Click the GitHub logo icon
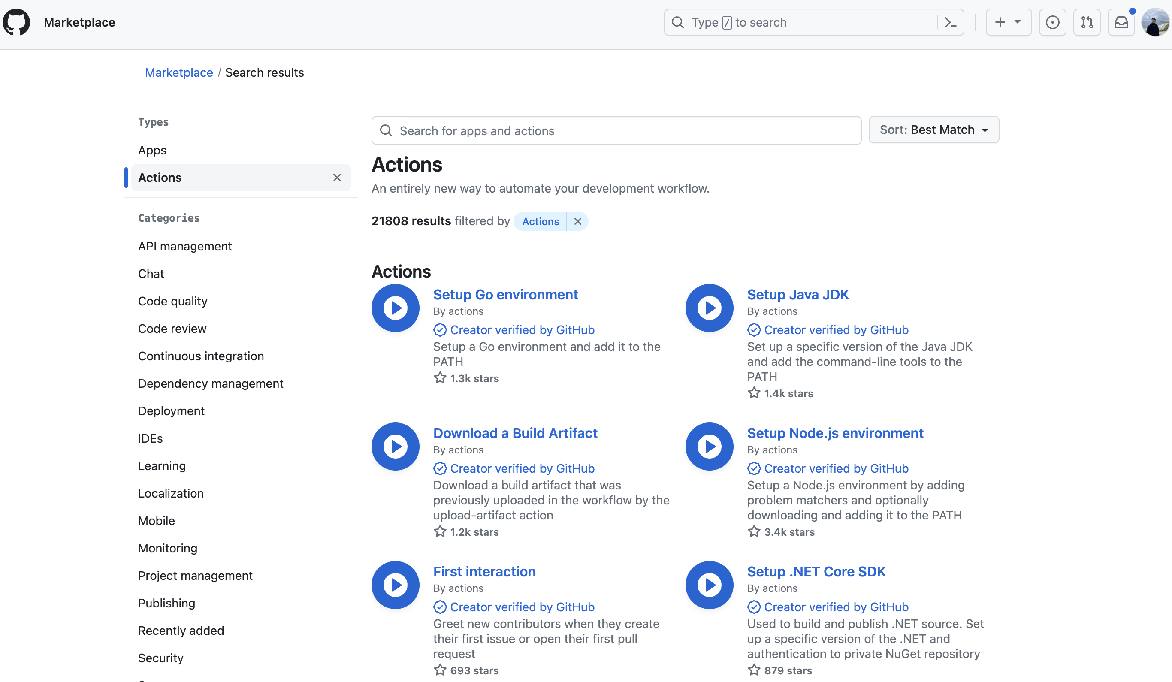This screenshot has width=1172, height=682. 16,22
